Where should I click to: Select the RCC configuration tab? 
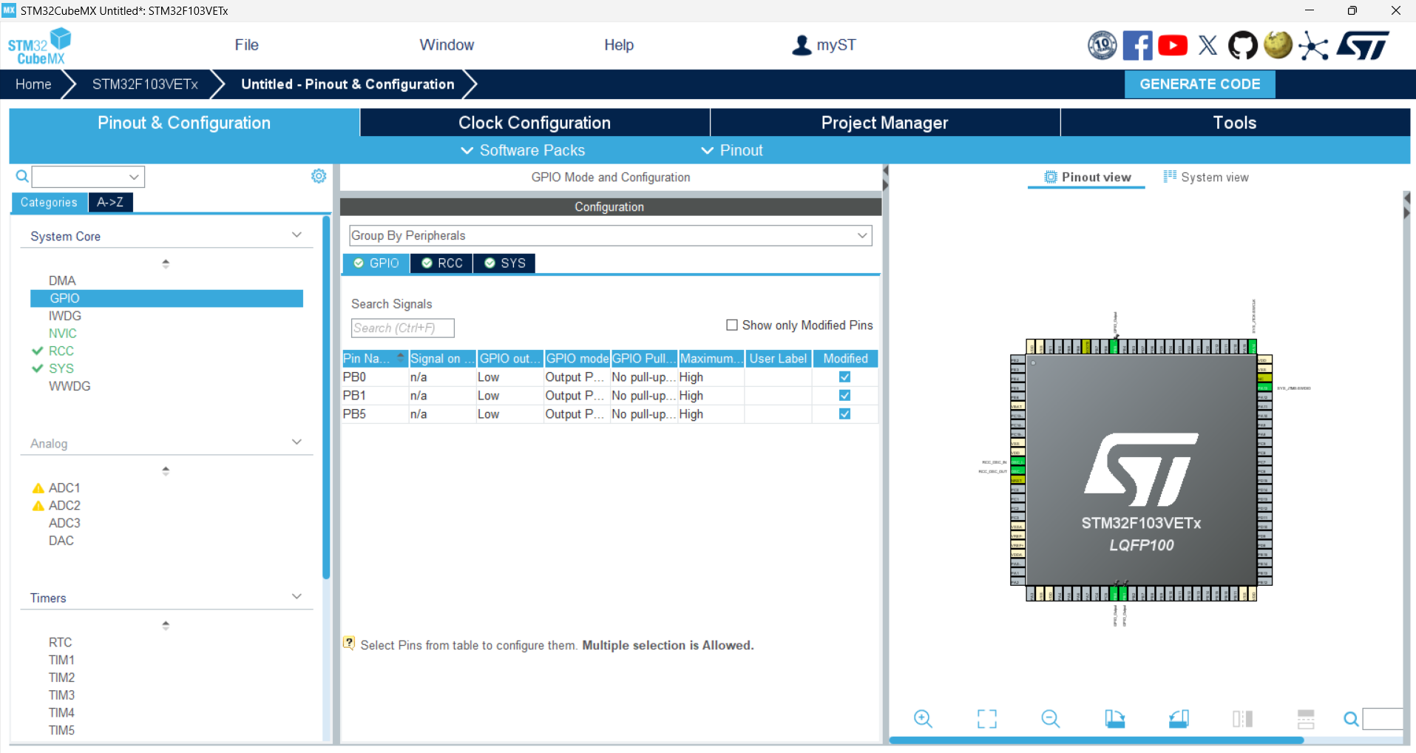(x=441, y=263)
